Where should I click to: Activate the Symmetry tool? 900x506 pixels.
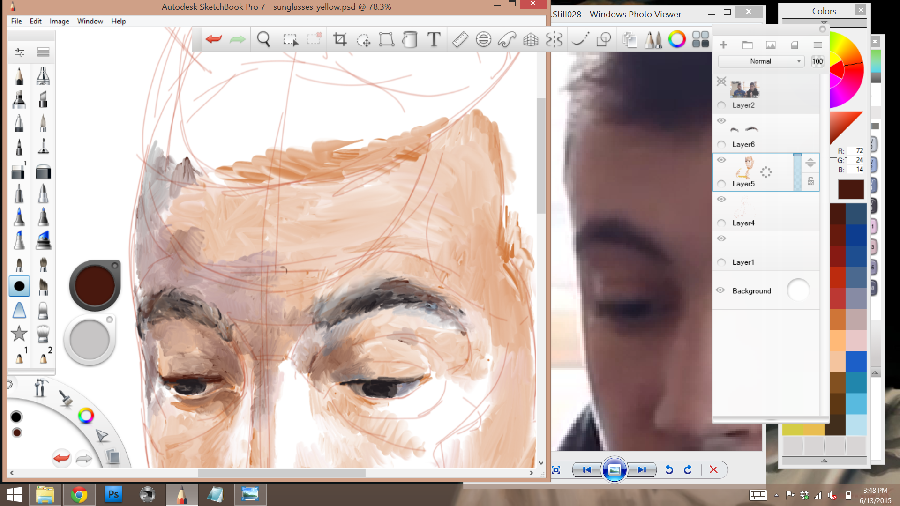(554, 40)
